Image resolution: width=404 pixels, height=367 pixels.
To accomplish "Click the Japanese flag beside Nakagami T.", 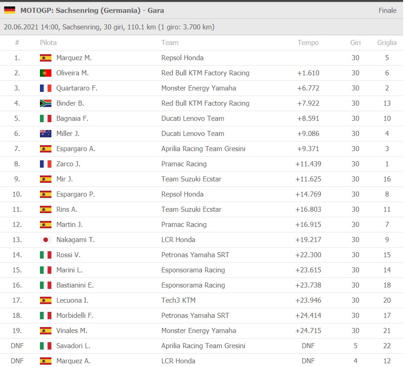I will [45, 240].
